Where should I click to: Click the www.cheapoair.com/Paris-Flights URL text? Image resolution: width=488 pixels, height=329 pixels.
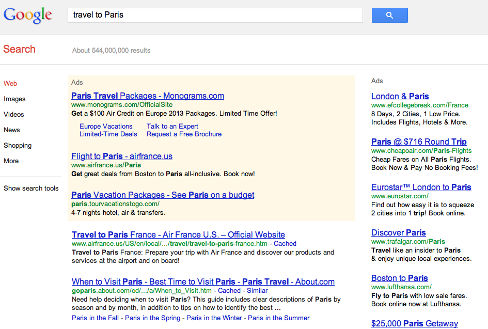click(x=421, y=151)
